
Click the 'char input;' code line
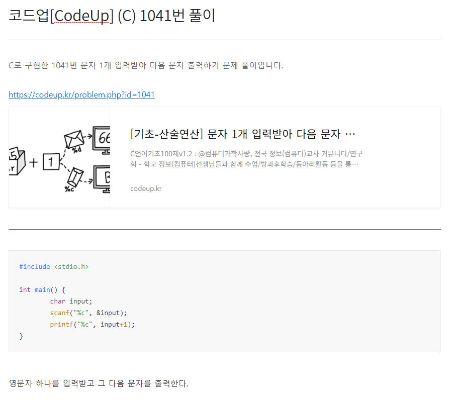[x=71, y=301]
